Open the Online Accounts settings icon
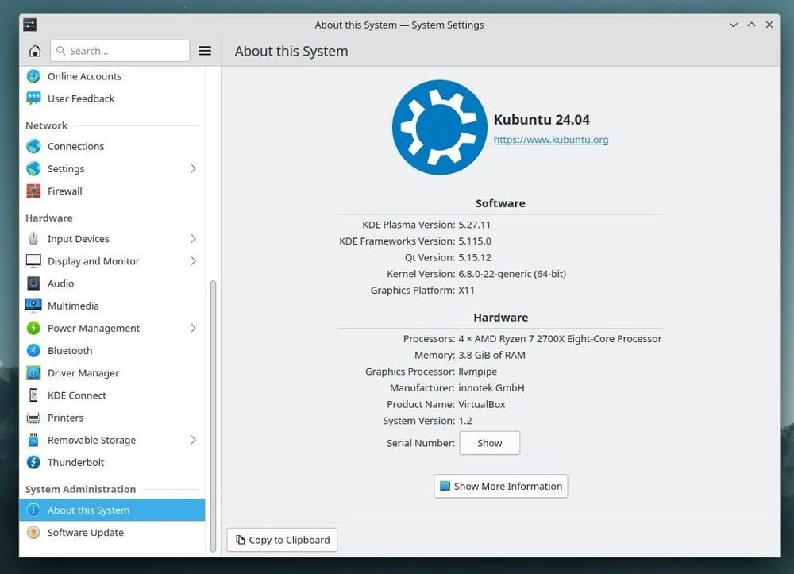The height and width of the screenshot is (574, 794). point(33,76)
